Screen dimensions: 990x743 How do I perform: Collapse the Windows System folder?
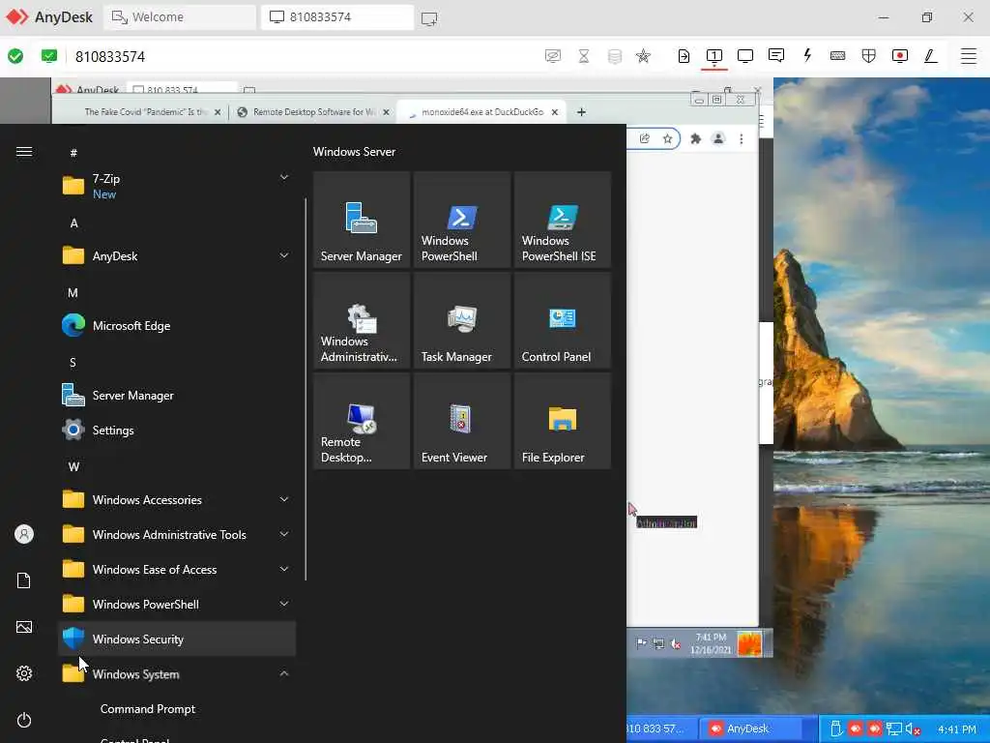click(x=177, y=674)
